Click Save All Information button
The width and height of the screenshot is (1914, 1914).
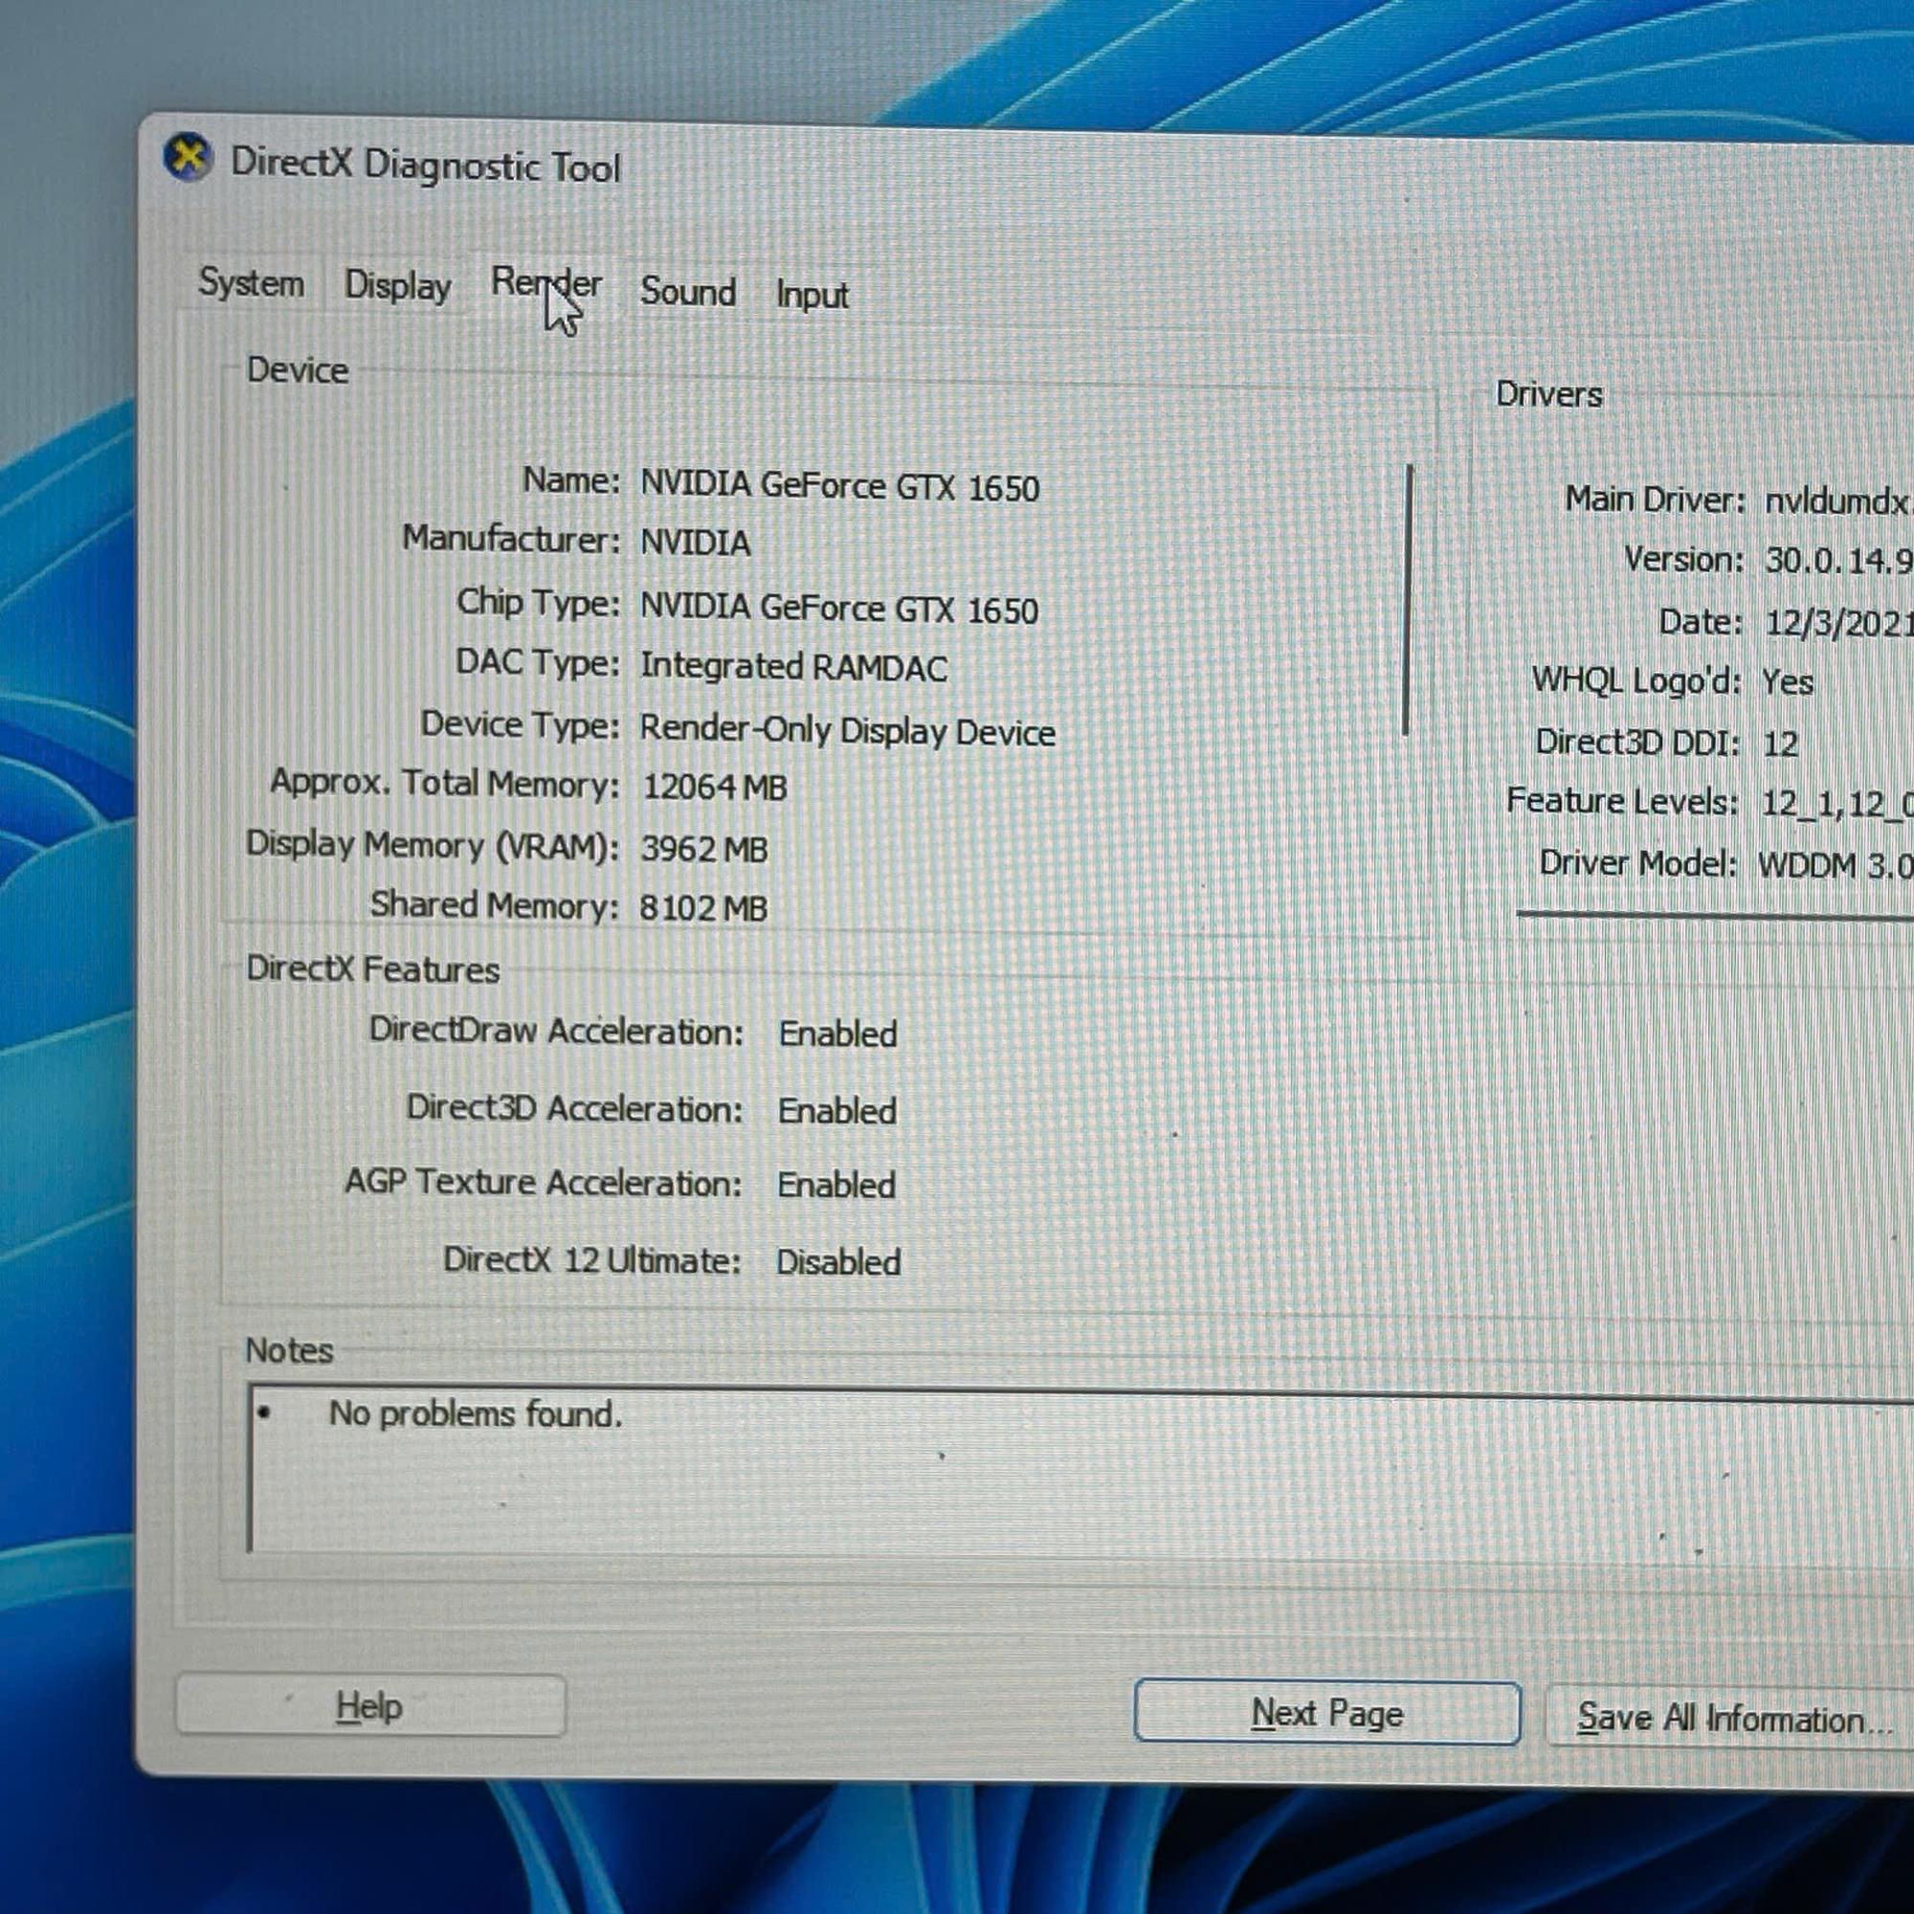tap(1729, 1719)
